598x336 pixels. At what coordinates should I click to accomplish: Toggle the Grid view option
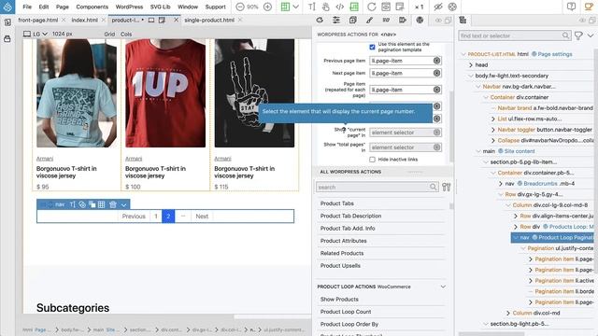point(109,34)
